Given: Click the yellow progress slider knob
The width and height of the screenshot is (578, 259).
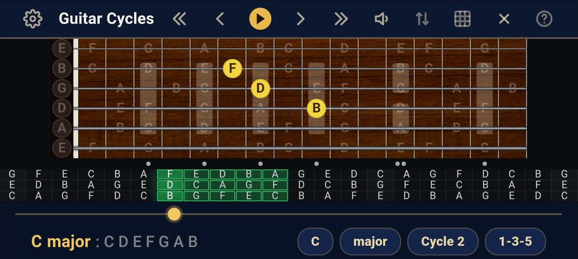Looking at the screenshot, I should (174, 214).
